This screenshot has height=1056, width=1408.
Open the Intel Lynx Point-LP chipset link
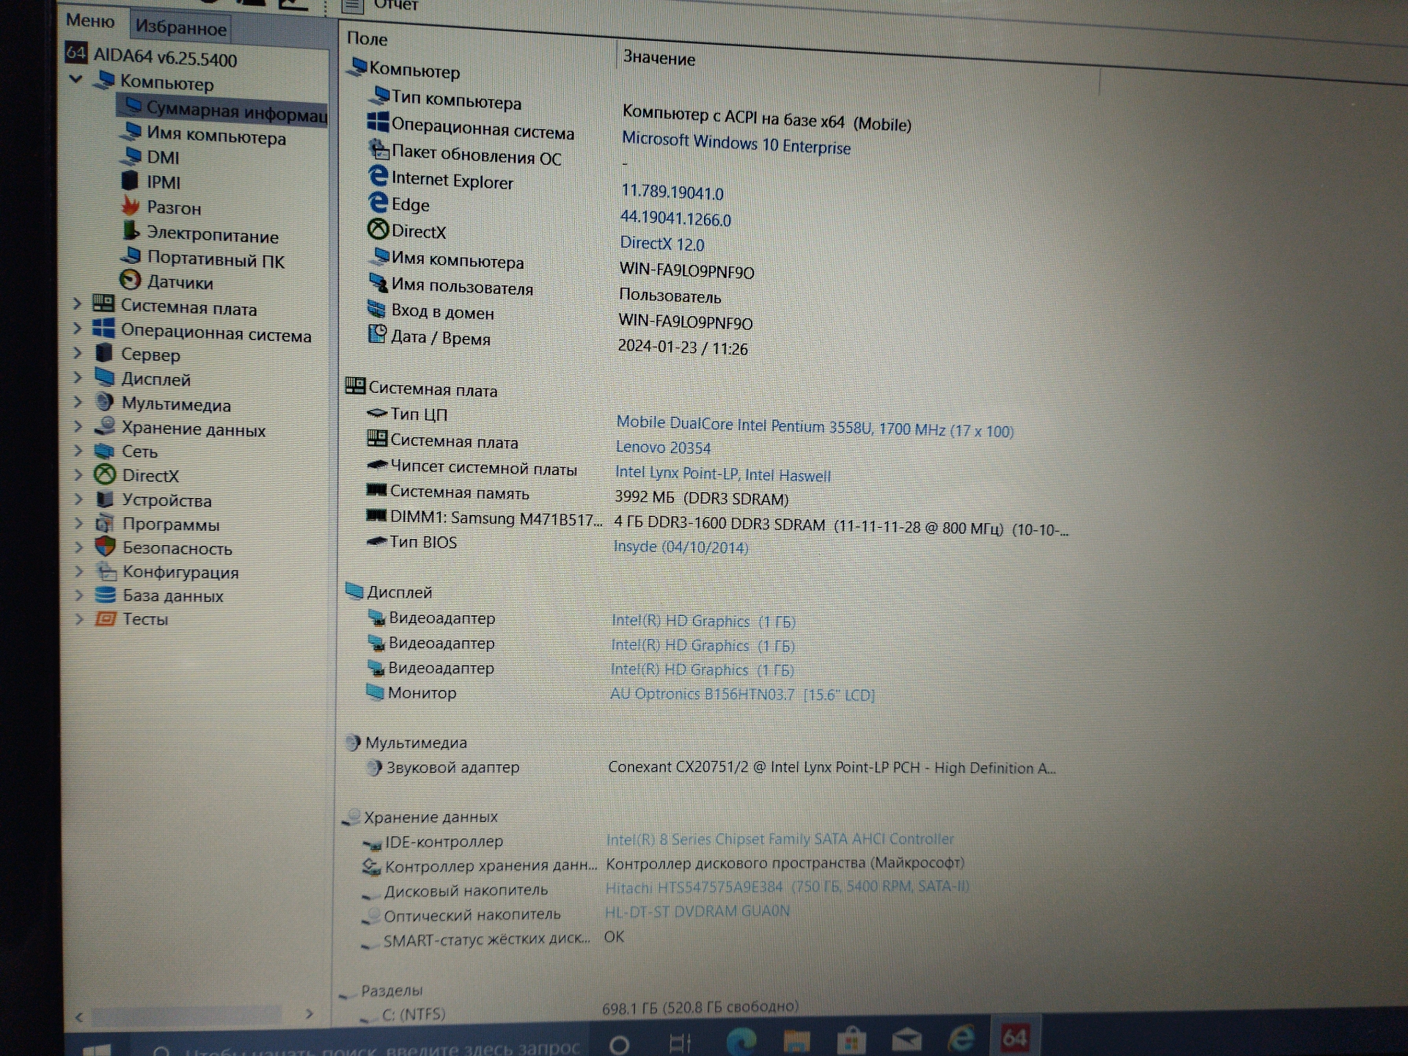(x=723, y=474)
